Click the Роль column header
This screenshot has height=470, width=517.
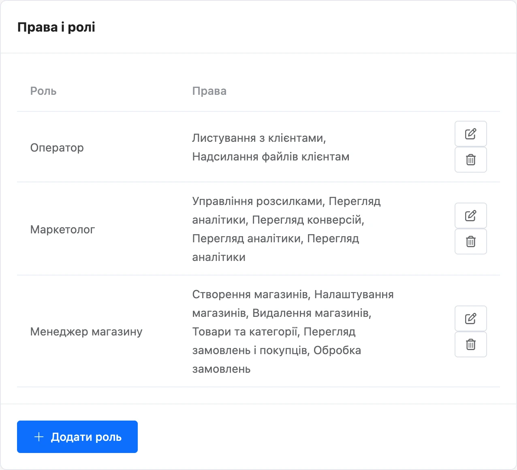tap(43, 91)
